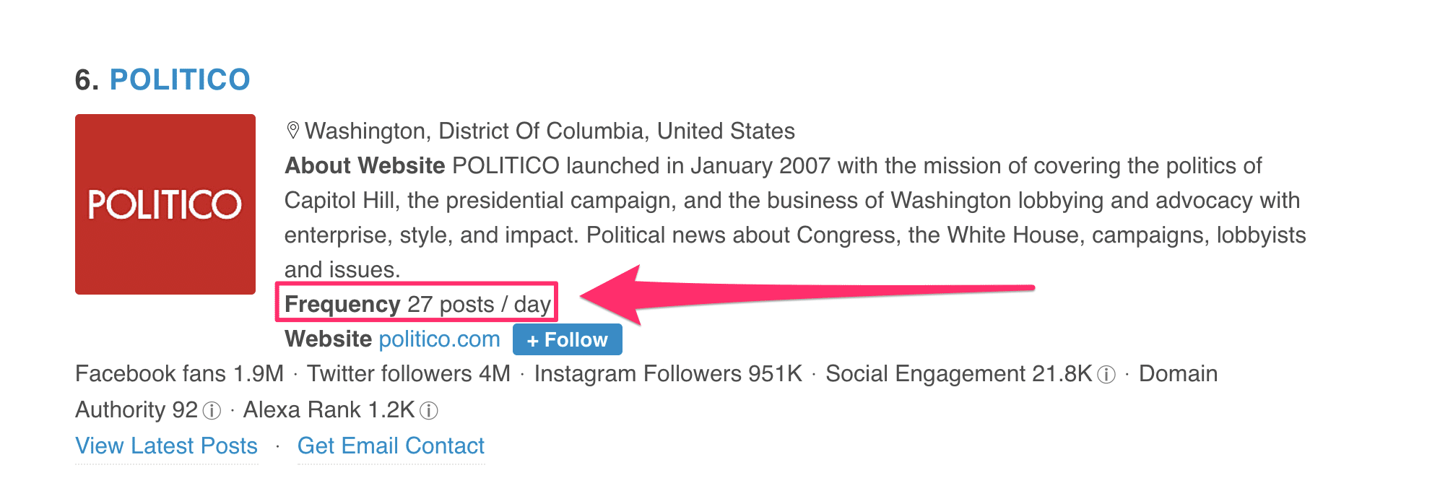Open the View Latest Posts link
This screenshot has width=1453, height=478.
coord(167,446)
